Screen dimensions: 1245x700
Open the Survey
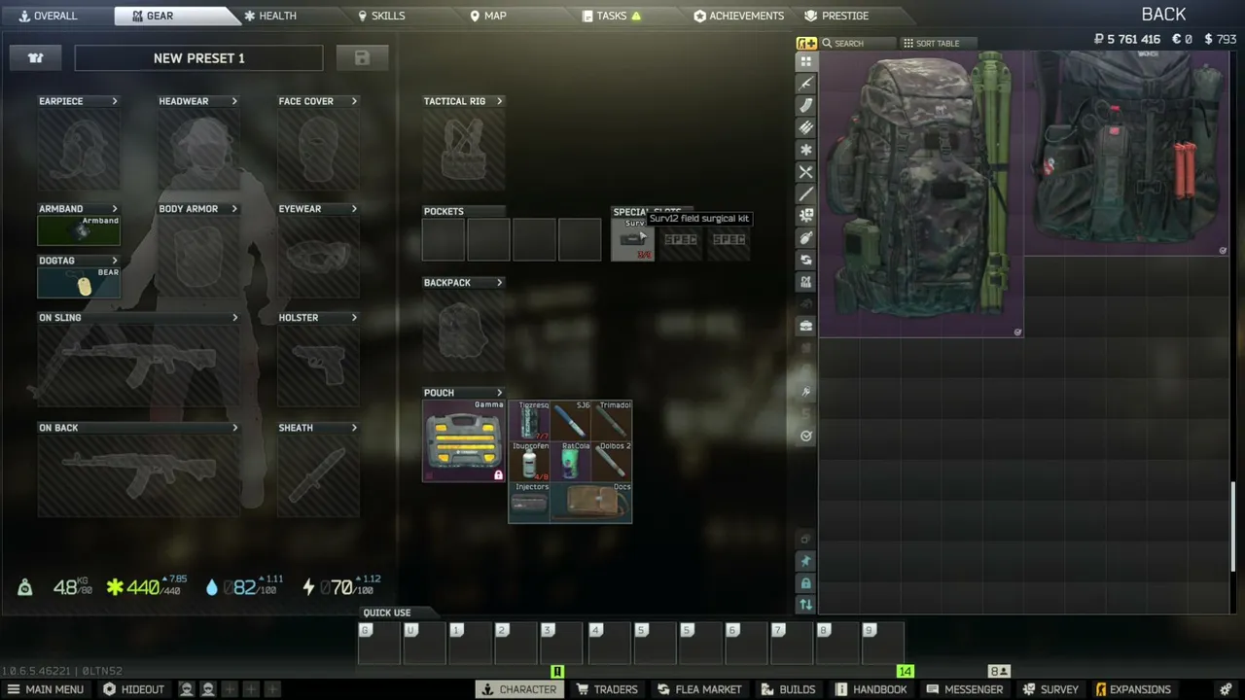[1049, 689]
